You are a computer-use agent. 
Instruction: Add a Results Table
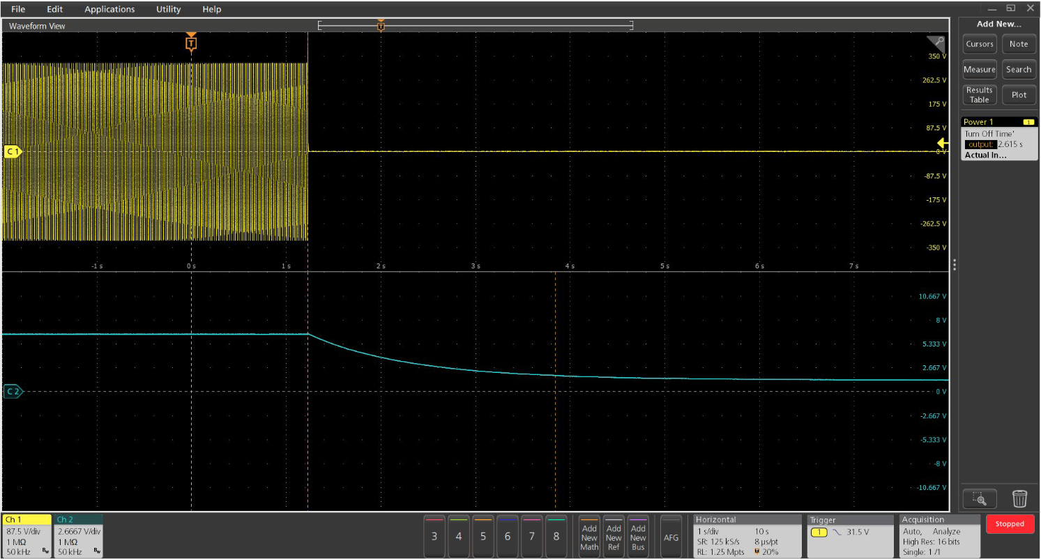pos(979,94)
